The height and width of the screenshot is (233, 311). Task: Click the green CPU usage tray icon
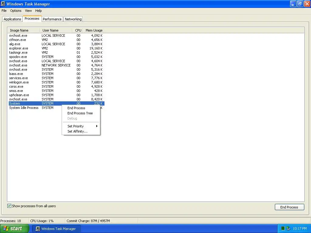pos(283,228)
